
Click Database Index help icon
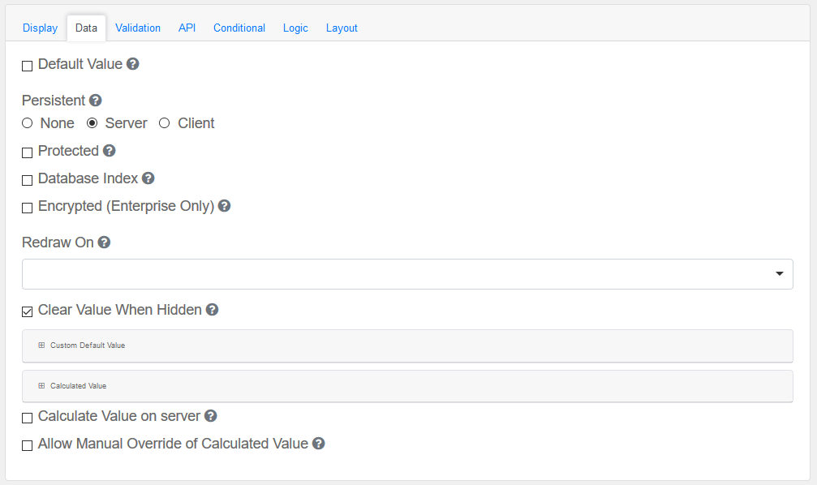point(148,178)
